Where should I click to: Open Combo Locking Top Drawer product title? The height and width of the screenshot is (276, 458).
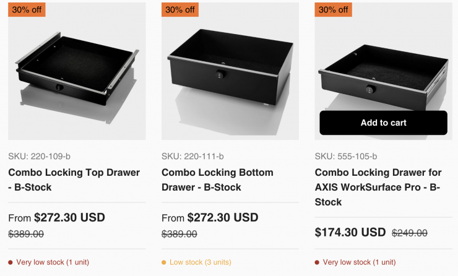74,179
